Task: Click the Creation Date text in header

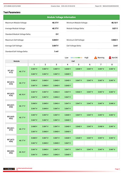Action: click(x=63, y=6)
